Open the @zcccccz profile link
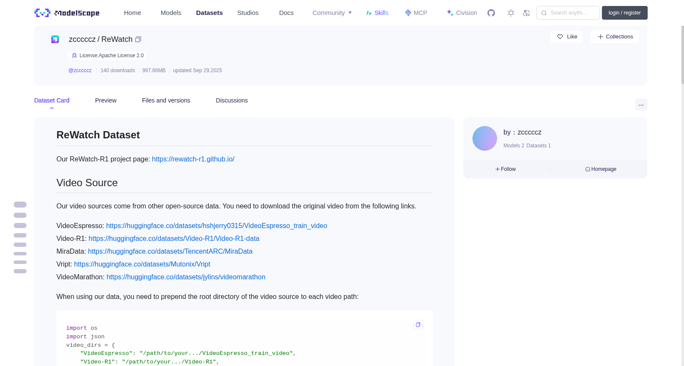The width and height of the screenshot is (684, 366). 80,70
